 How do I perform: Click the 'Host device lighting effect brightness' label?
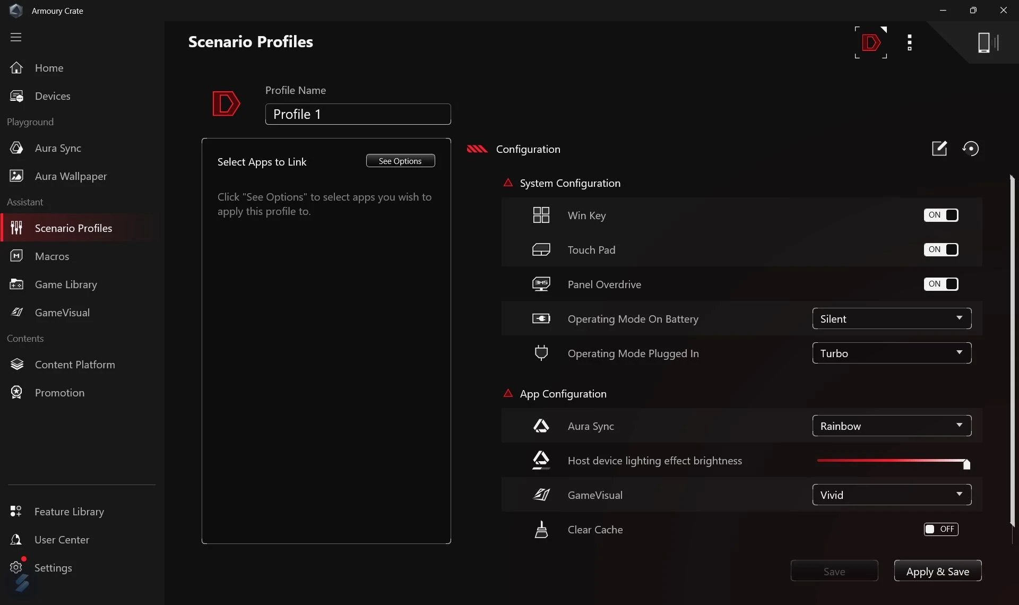[x=655, y=461]
